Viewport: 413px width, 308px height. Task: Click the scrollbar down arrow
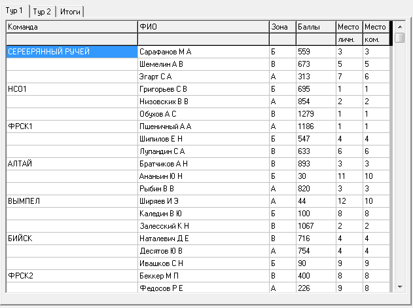point(400,287)
